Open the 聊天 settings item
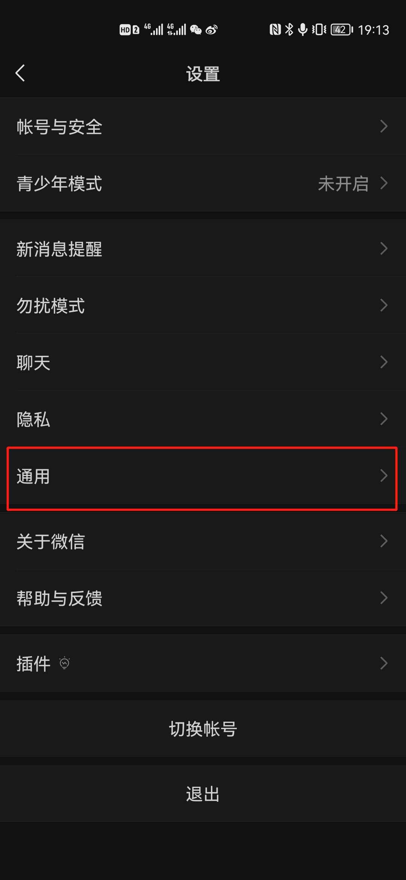 tap(203, 362)
